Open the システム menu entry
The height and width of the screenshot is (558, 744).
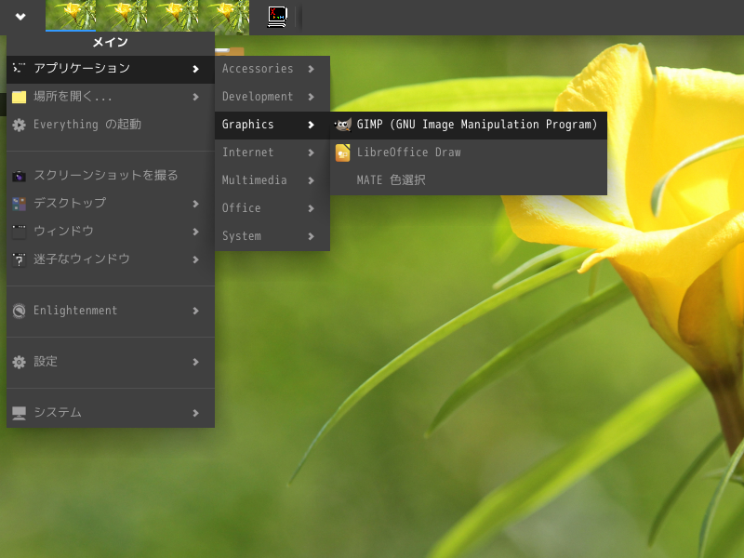coord(111,413)
